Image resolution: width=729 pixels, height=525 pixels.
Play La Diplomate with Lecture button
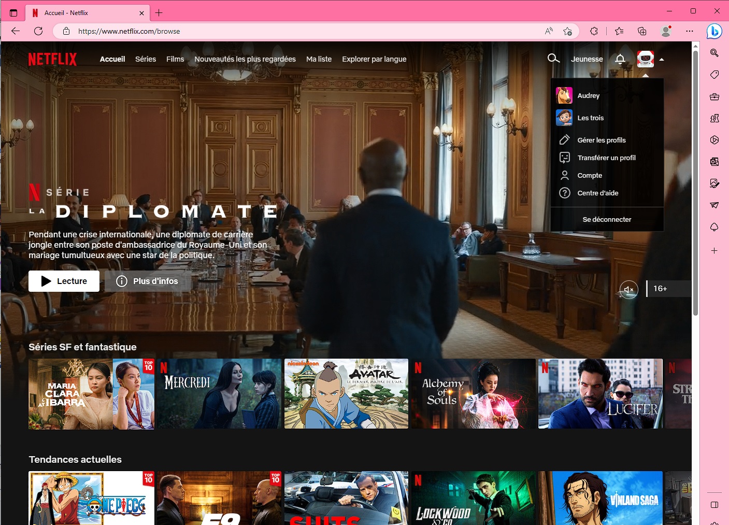(x=64, y=281)
